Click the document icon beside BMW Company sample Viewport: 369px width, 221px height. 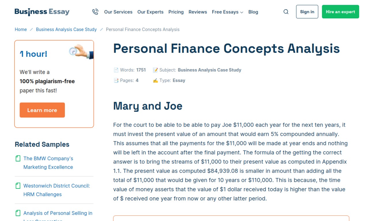pyautogui.click(x=18, y=158)
